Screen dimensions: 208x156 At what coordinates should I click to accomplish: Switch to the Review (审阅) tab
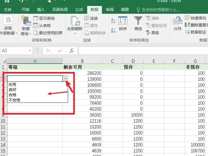point(110,10)
